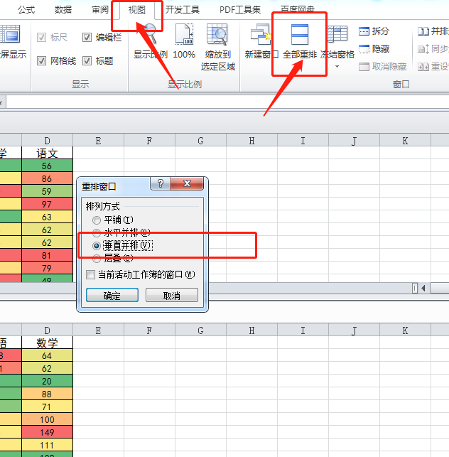
Task: Expand the 冻结窗格 dropdown arrow
Action: pyautogui.click(x=337, y=67)
